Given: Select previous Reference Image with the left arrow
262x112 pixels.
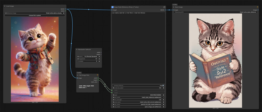Looking at the screenshot, I should click(x=6, y=13).
